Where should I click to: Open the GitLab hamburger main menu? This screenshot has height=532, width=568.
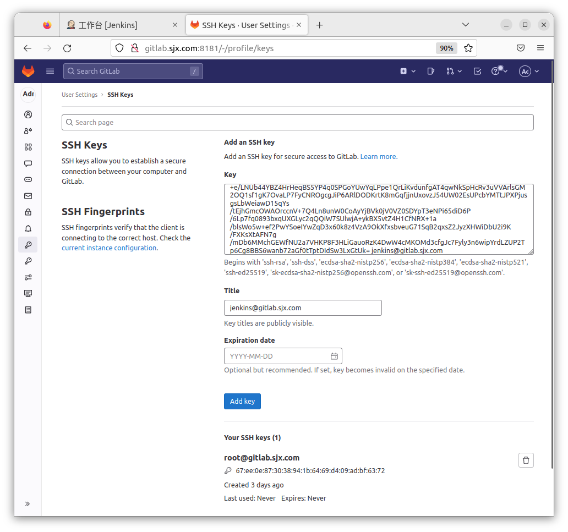click(x=50, y=71)
